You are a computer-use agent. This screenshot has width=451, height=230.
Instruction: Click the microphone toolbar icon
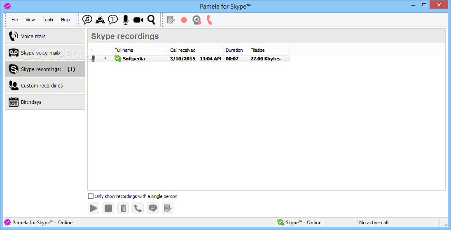click(125, 19)
